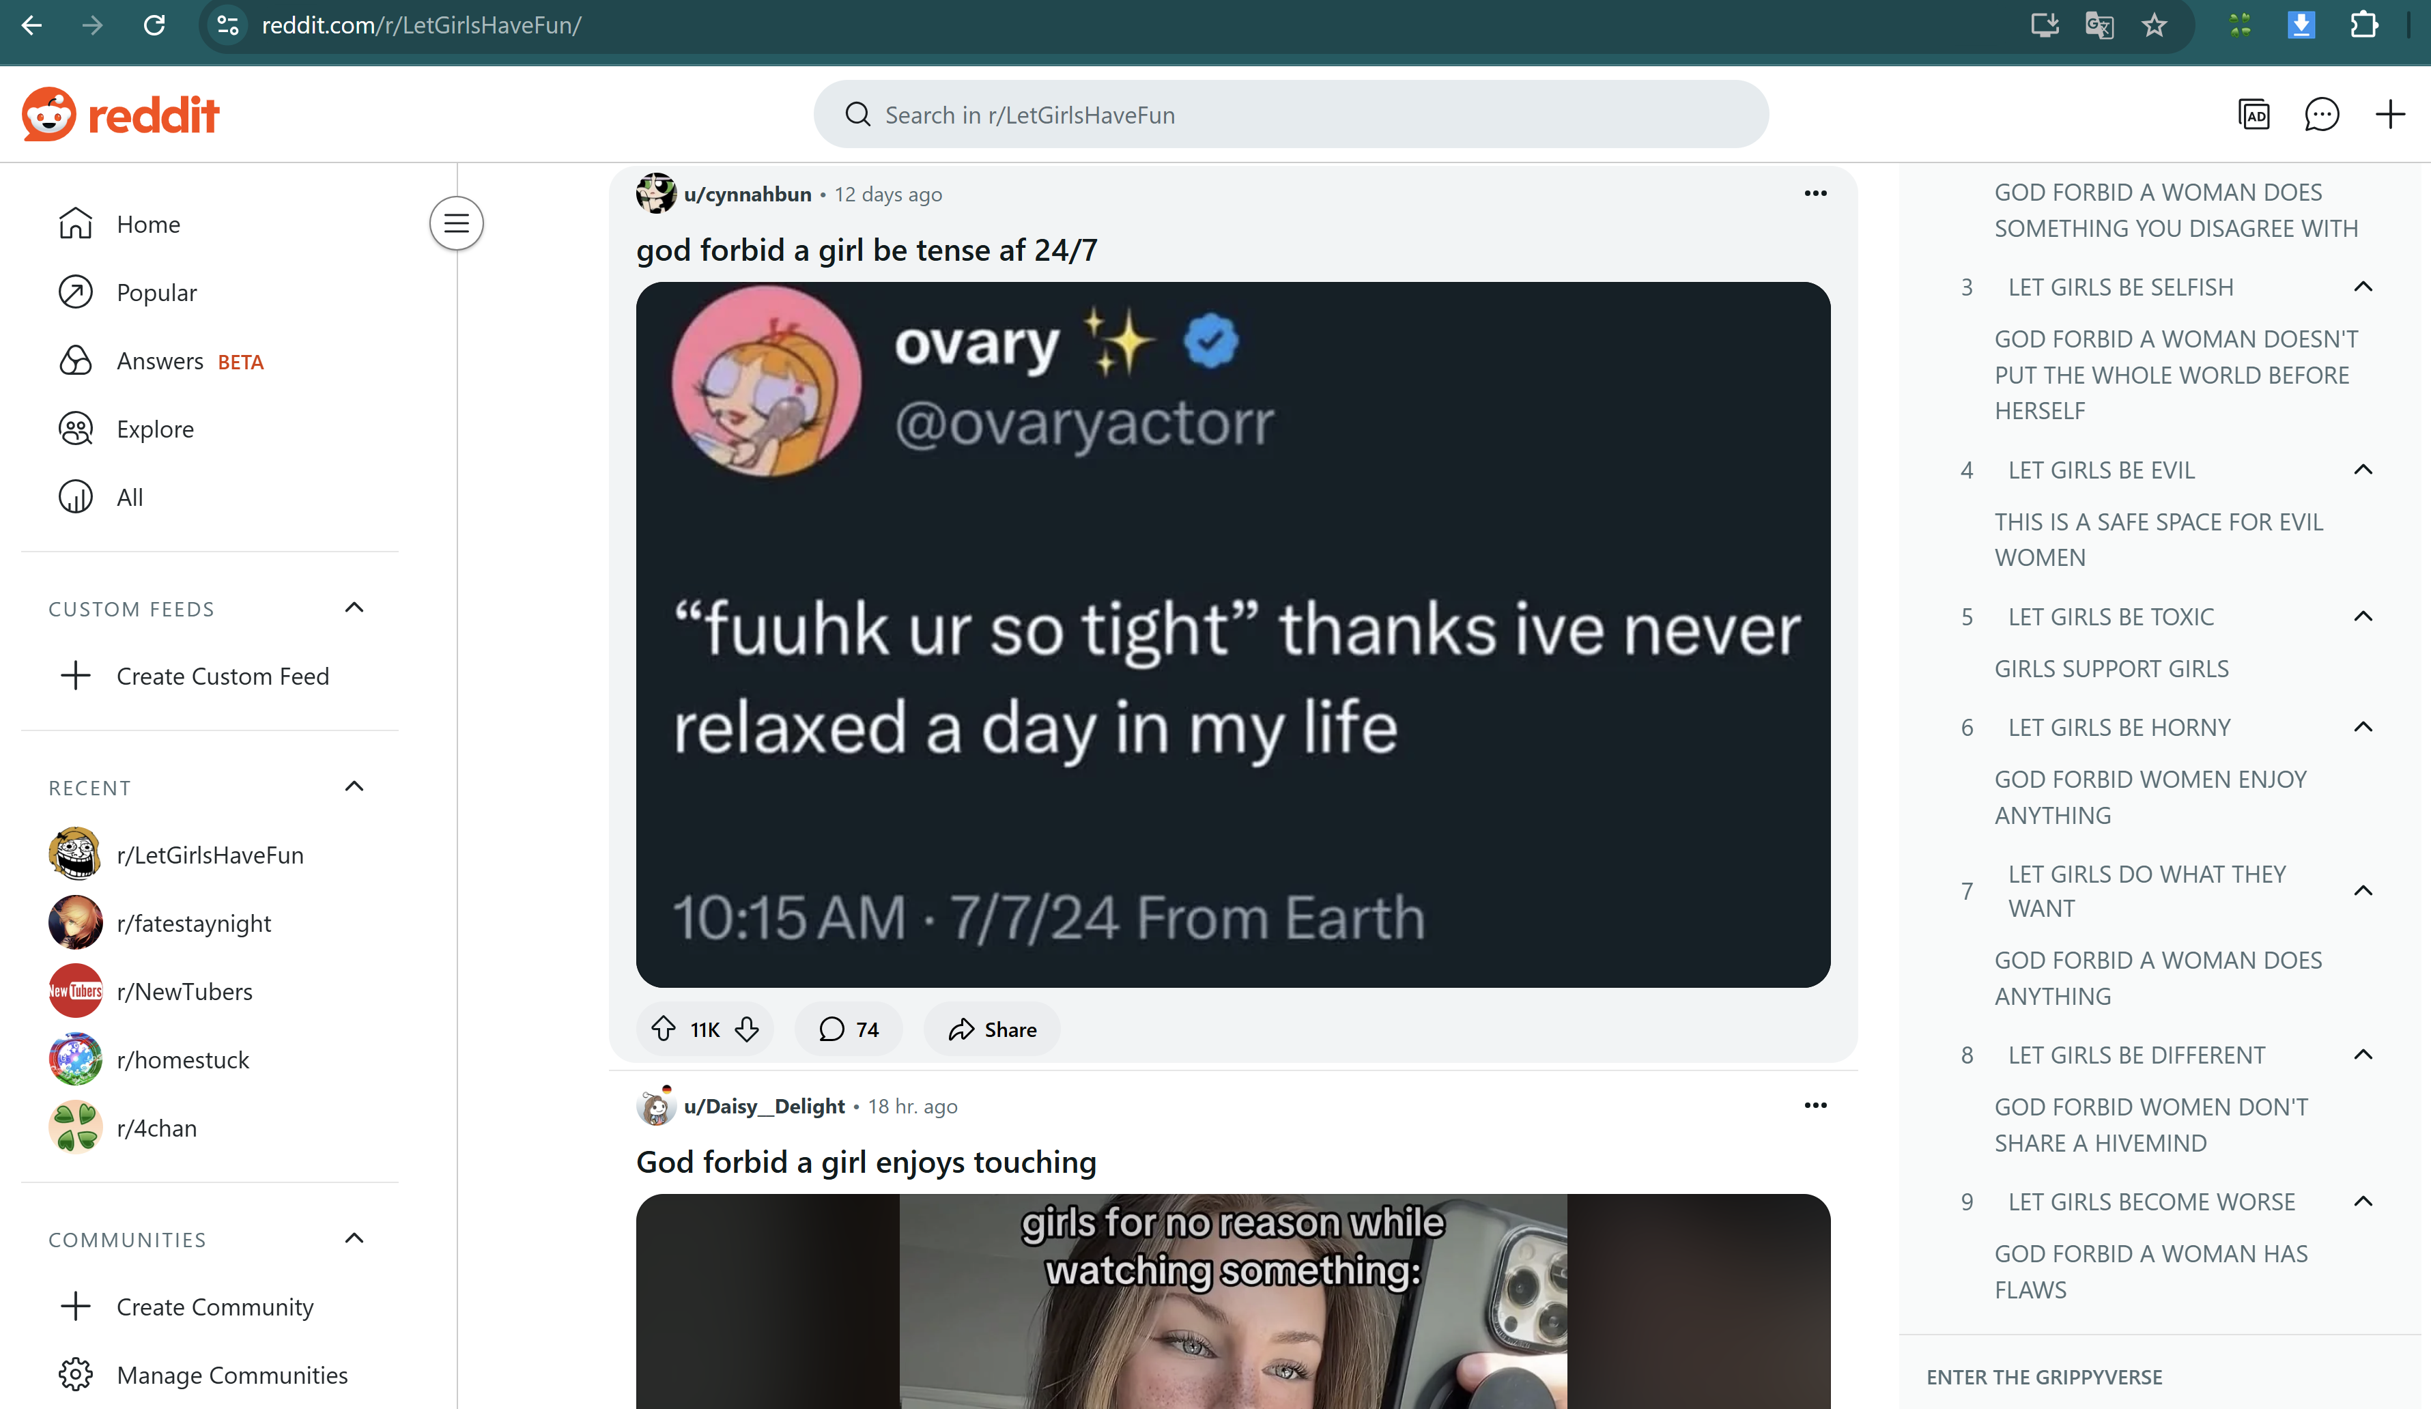The image size is (2431, 1409).
Task: Collapse rule 6 Let Girls Be Horny
Action: [2363, 727]
